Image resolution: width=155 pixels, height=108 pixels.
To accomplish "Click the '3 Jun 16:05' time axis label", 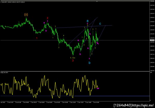I will click(96, 103).
